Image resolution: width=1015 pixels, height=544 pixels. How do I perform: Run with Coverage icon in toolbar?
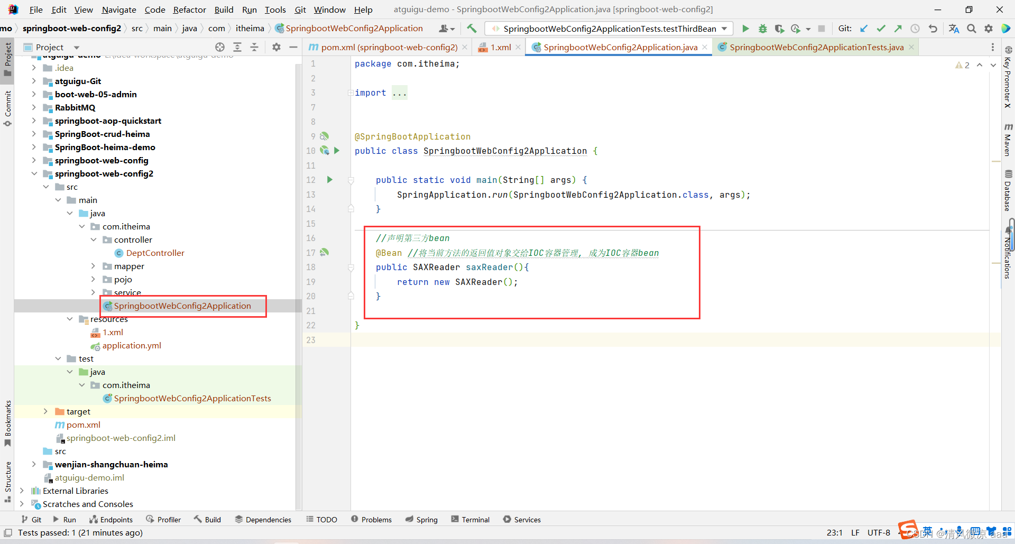click(779, 29)
